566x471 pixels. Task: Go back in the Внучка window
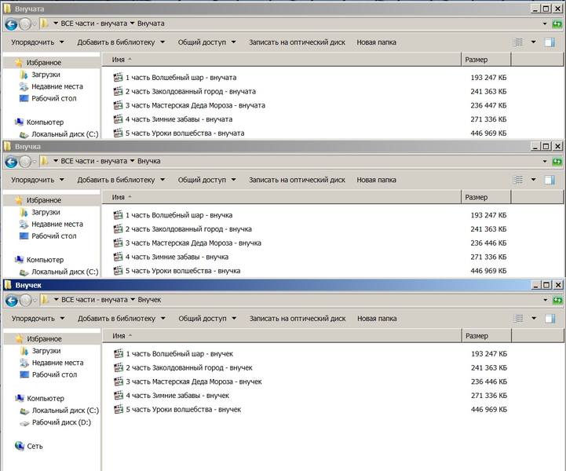[11, 162]
